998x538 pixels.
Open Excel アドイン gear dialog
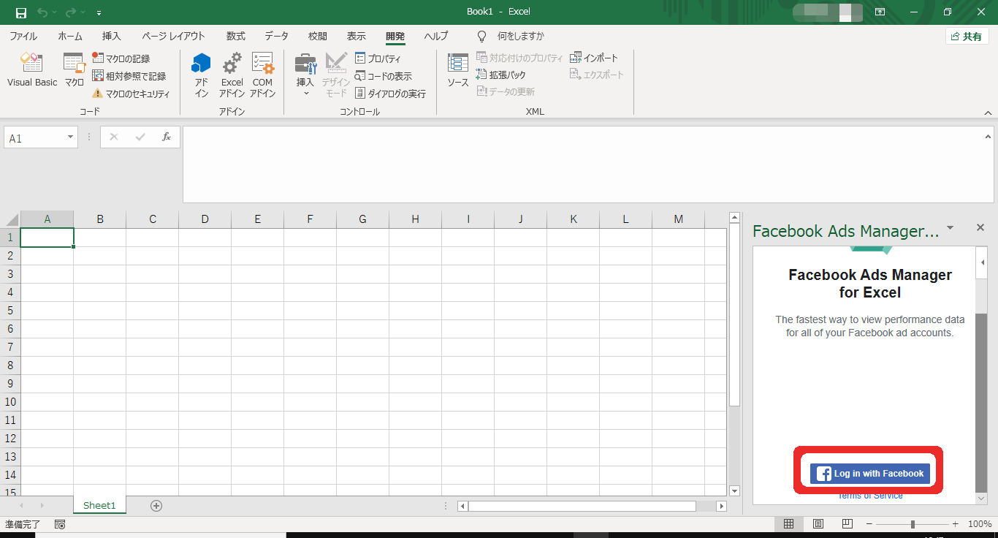point(232,75)
